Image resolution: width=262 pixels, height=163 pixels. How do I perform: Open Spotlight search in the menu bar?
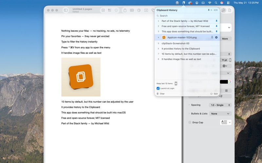[216, 3]
